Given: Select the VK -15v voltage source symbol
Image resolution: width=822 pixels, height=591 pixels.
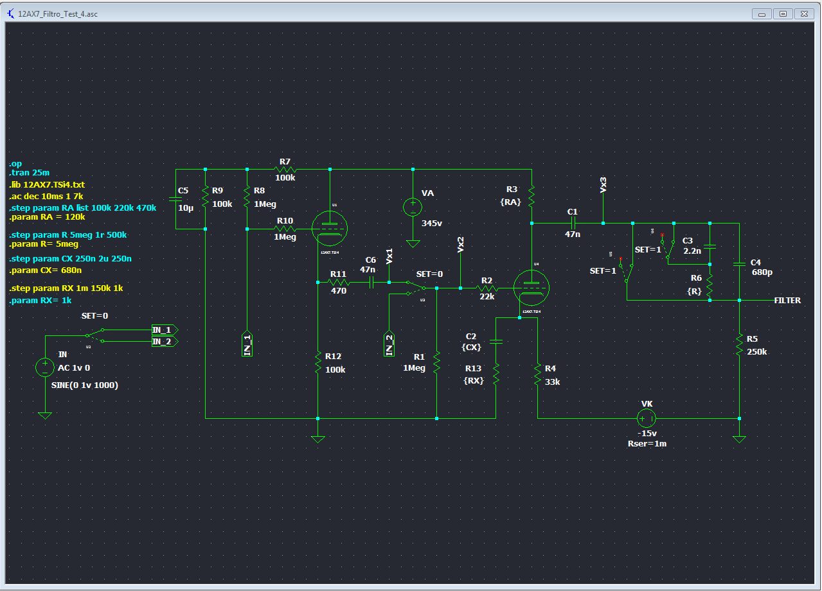Looking at the screenshot, I should click(646, 419).
